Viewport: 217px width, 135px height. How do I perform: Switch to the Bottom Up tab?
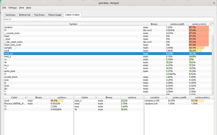coord(25,15)
